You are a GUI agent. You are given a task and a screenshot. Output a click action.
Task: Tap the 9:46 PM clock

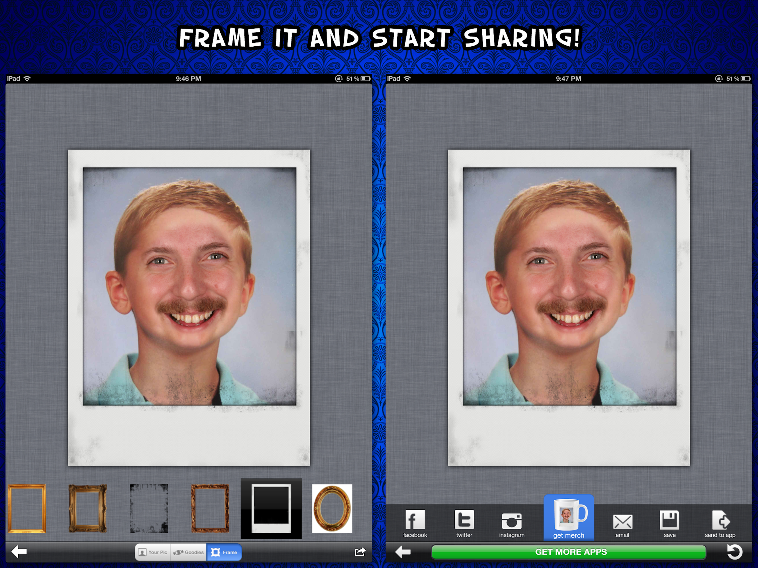click(x=188, y=78)
